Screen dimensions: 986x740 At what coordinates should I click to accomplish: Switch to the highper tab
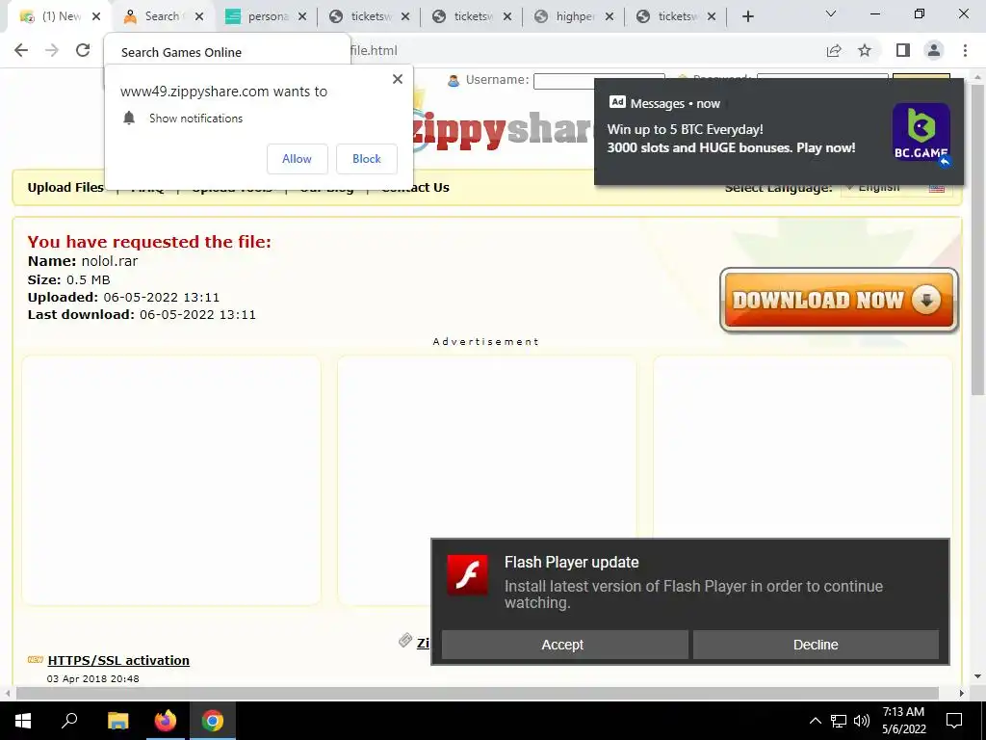pos(575,16)
